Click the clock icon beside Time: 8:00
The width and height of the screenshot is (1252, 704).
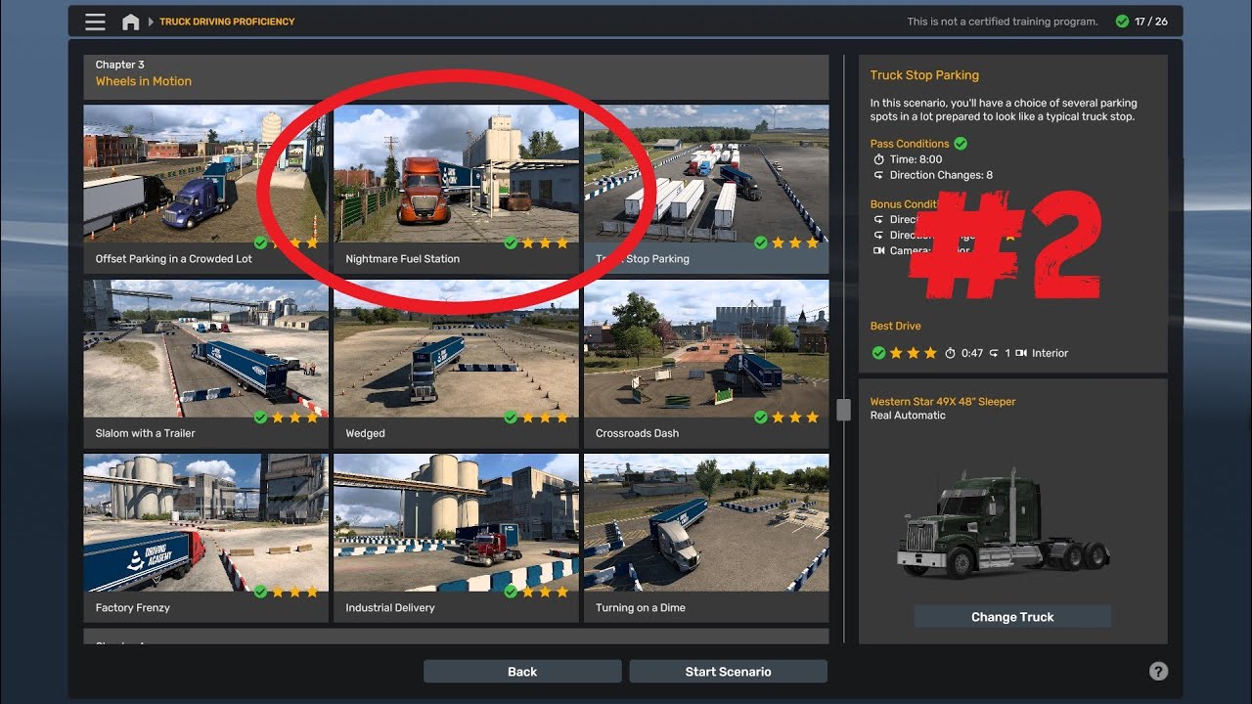pos(878,159)
